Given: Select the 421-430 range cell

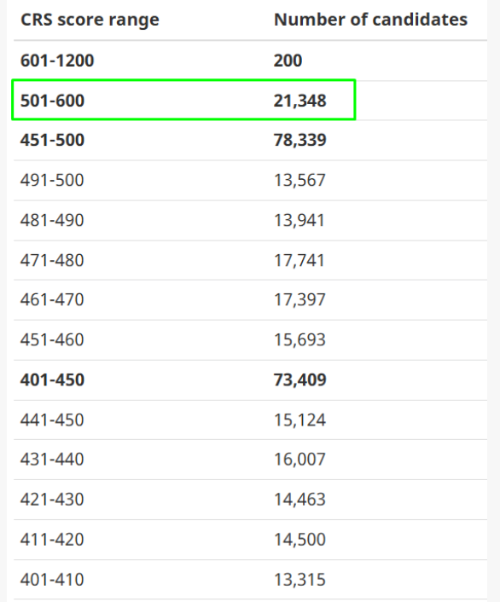Looking at the screenshot, I should coord(52,500).
